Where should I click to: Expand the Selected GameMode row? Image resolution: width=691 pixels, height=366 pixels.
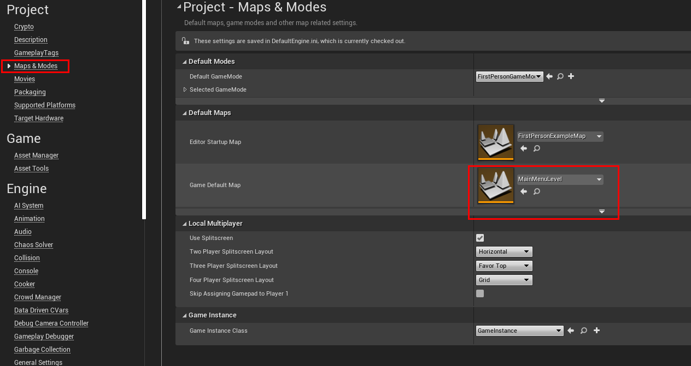pos(185,89)
